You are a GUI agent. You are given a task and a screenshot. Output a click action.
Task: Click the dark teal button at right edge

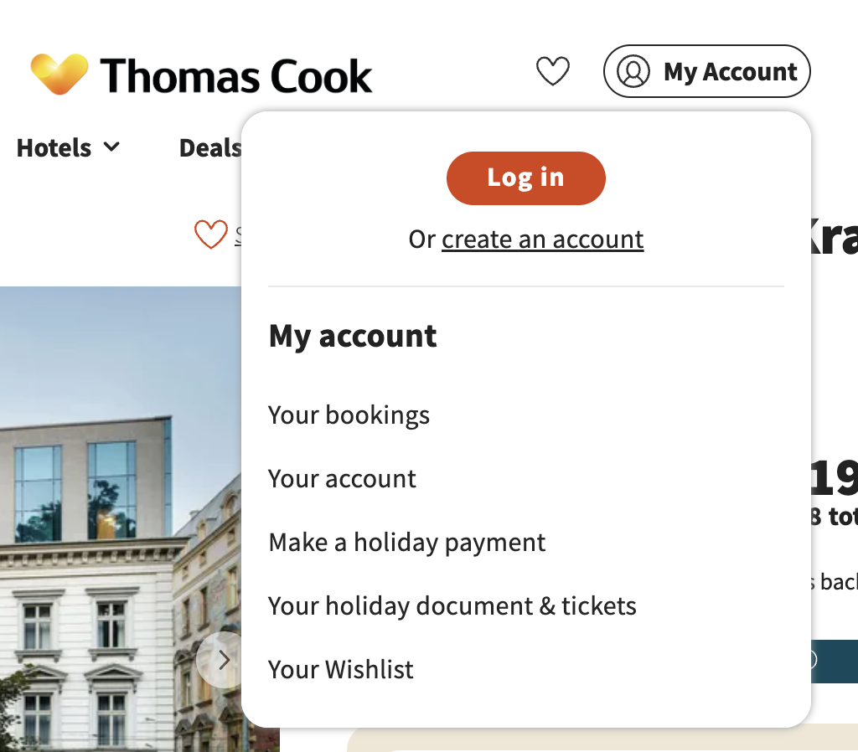pyautogui.click(x=835, y=661)
